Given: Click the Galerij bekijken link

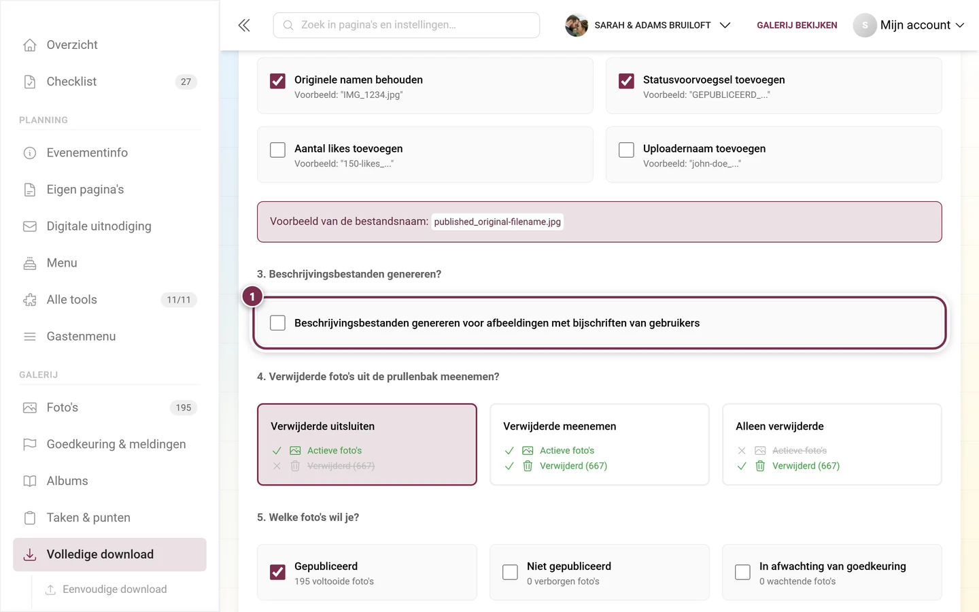Looking at the screenshot, I should point(797,25).
